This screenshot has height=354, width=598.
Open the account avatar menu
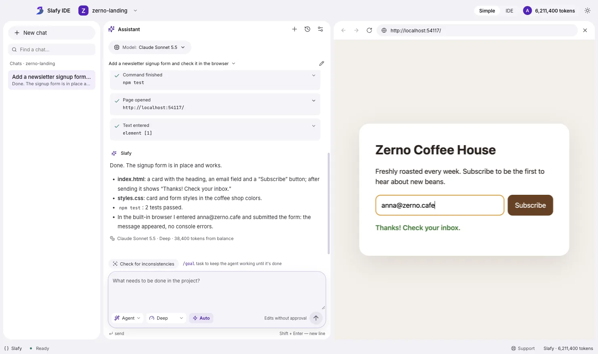(527, 11)
